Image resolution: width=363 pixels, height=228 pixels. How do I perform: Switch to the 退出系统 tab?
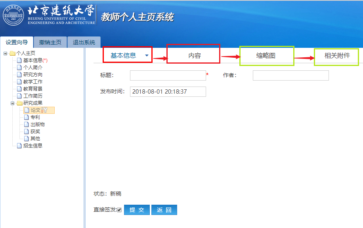click(84, 42)
